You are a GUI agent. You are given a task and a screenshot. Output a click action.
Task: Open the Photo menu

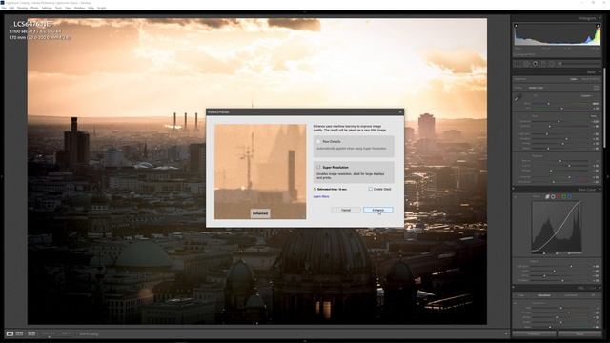pyautogui.click(x=34, y=8)
